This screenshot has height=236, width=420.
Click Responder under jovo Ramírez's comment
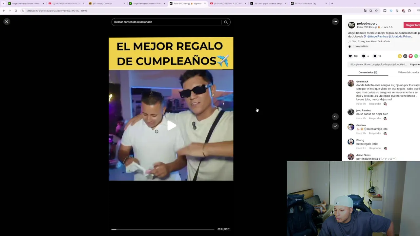tap(375, 118)
